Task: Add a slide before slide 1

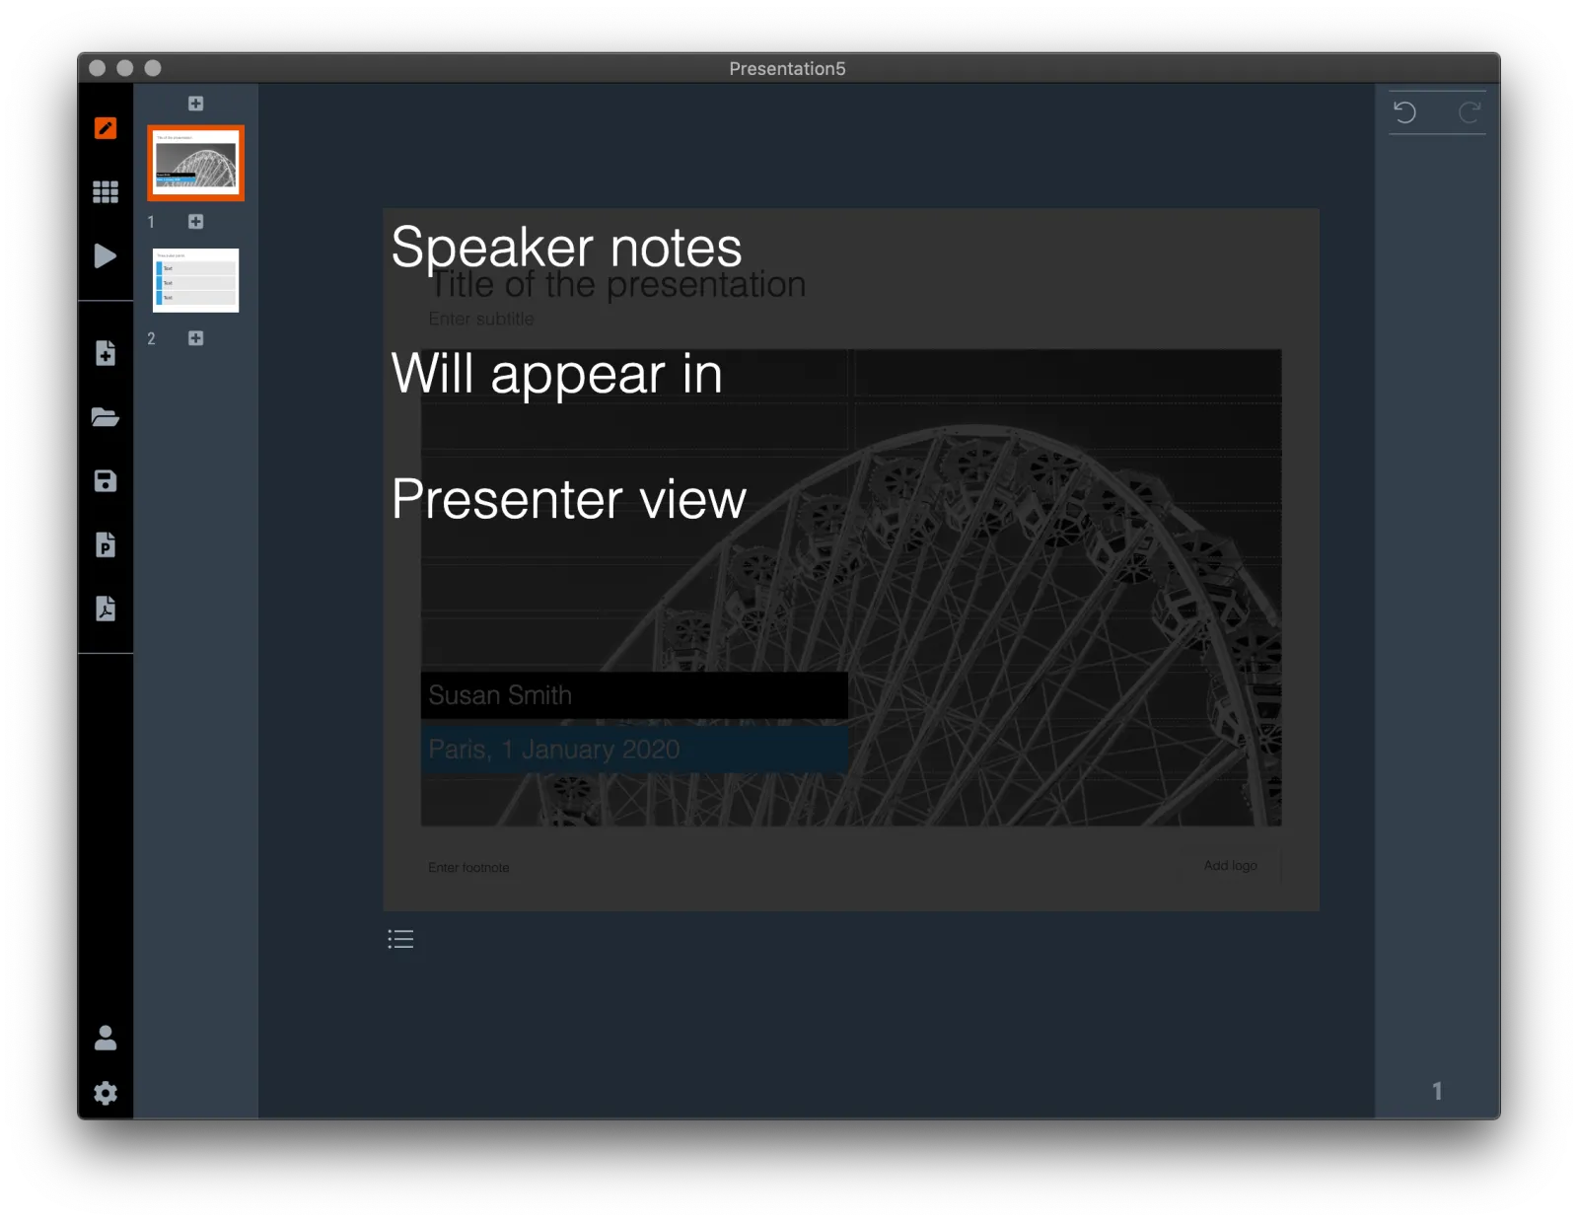Action: pos(196,104)
